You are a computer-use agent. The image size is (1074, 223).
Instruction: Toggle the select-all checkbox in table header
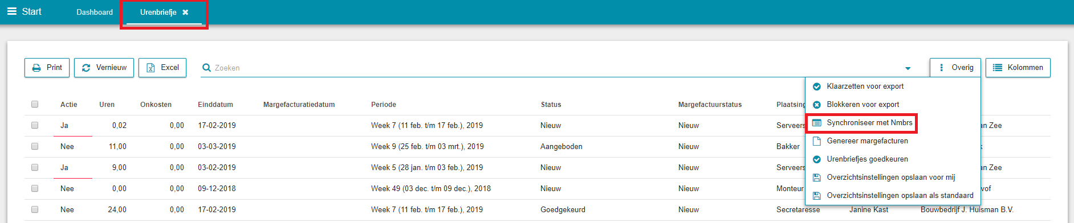pyautogui.click(x=35, y=104)
